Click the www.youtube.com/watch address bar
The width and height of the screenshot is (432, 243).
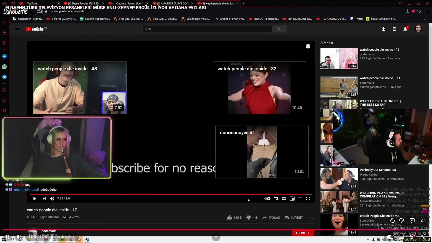point(69,11)
